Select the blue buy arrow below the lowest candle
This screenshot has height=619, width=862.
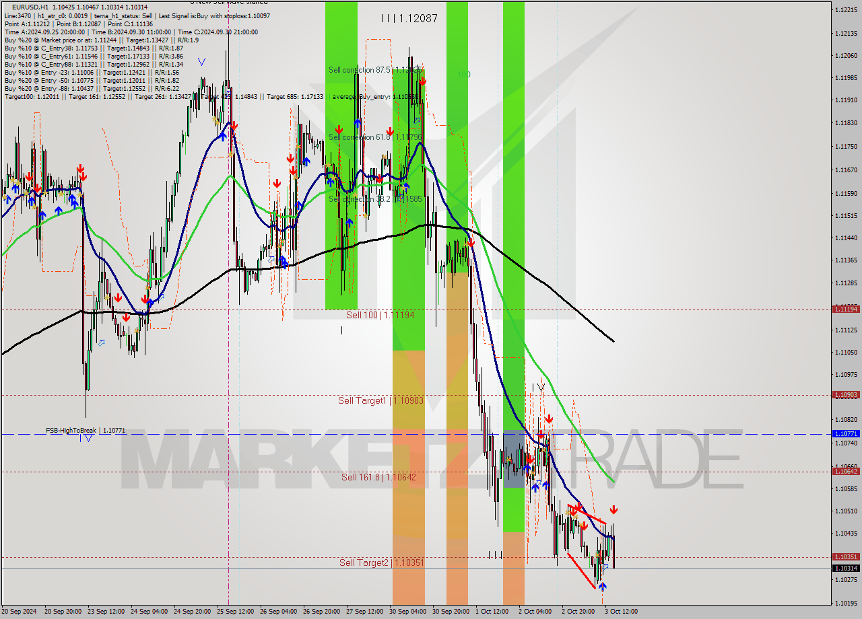602,587
